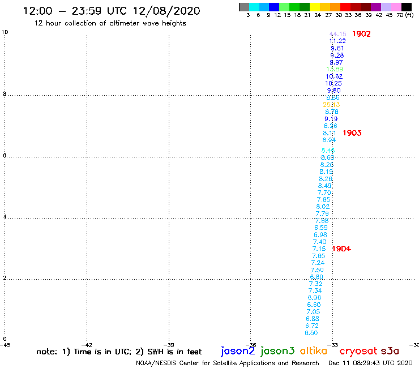Select the 9.28 wave height value
The image size is (419, 368).
click(337, 55)
